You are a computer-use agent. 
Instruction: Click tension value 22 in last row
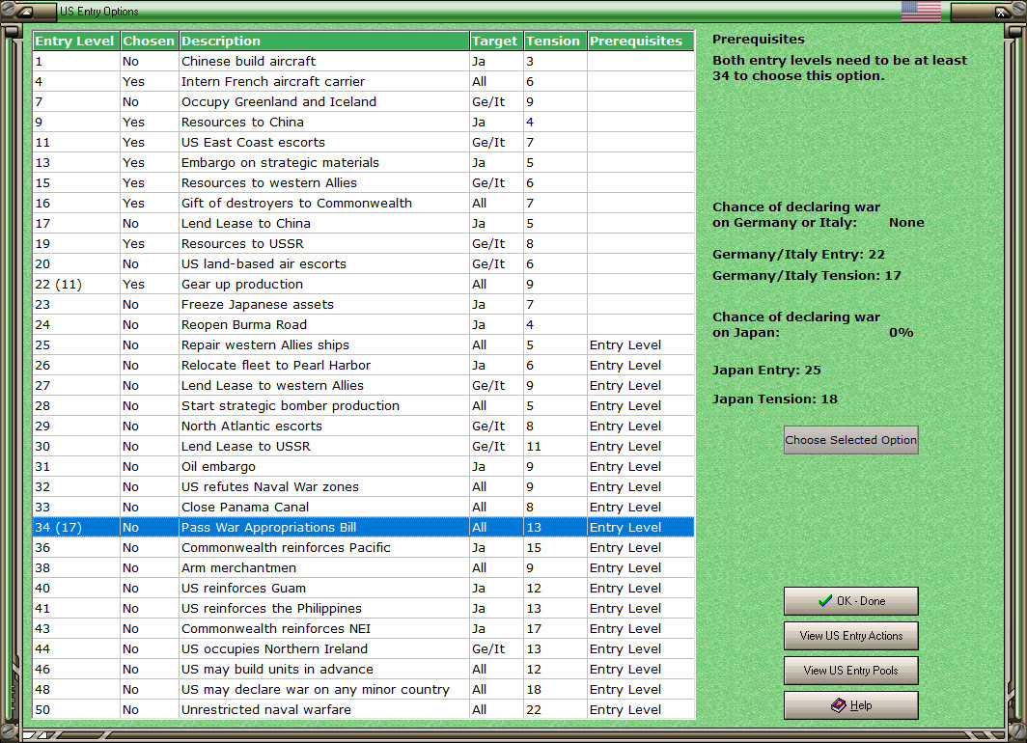pos(555,710)
